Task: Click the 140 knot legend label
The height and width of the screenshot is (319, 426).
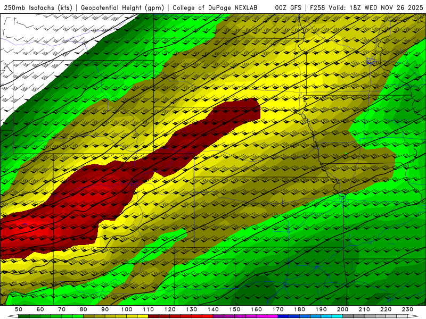Action: [213, 309]
